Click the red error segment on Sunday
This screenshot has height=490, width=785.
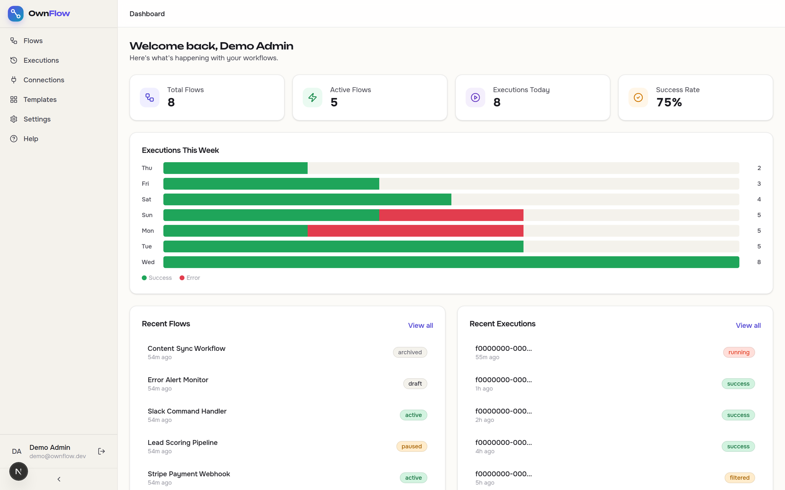[x=451, y=215]
